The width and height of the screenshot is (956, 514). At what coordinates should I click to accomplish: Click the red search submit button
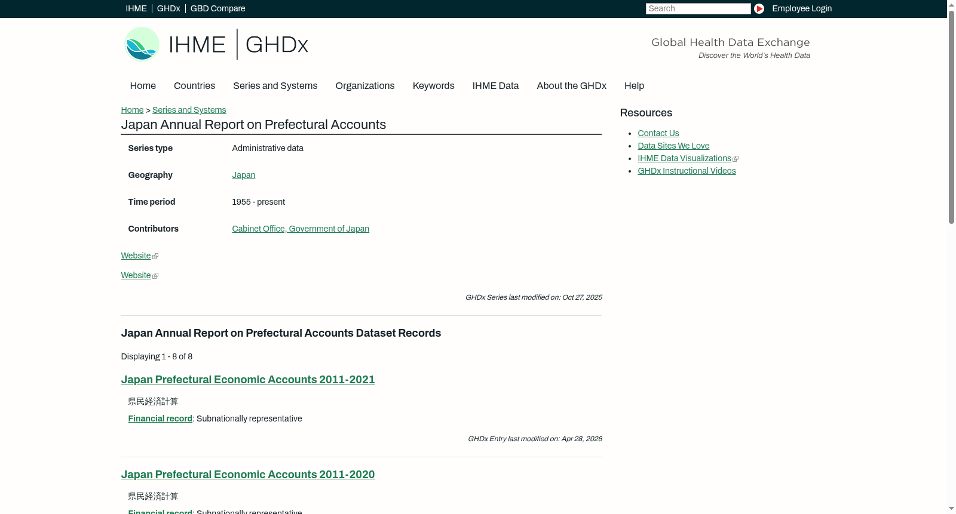coord(759,8)
